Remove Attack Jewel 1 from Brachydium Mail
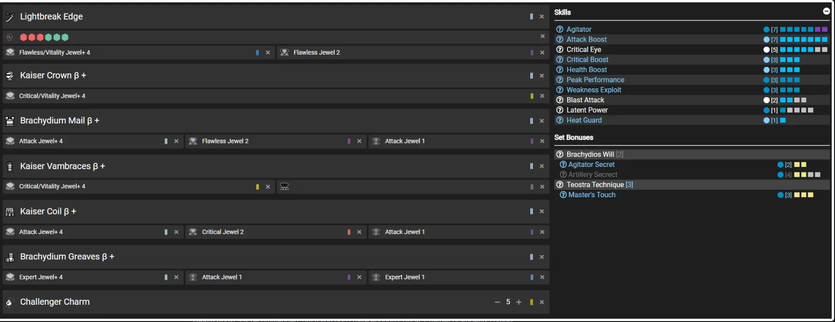 click(x=542, y=141)
